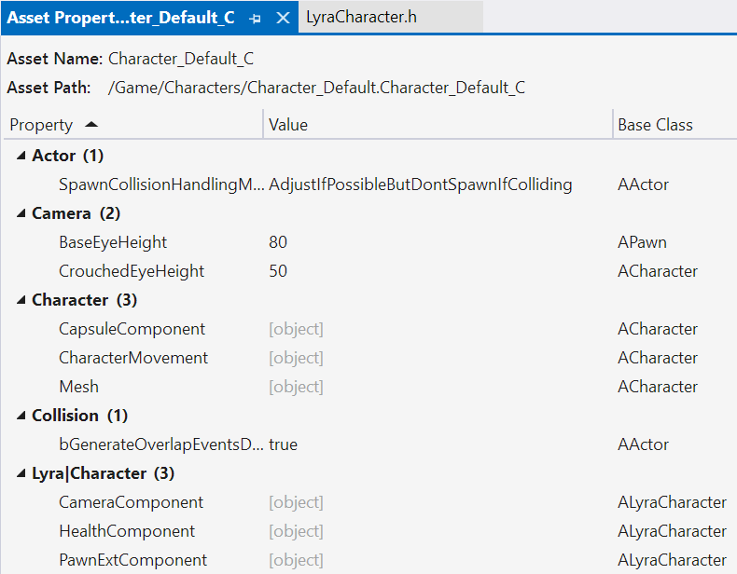Click the Value column header
This screenshot has height=574, width=737.
coord(288,125)
